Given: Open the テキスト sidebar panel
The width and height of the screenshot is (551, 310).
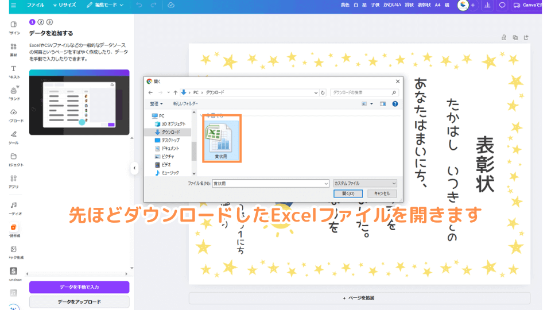Looking at the screenshot, I should pyautogui.click(x=13, y=72).
